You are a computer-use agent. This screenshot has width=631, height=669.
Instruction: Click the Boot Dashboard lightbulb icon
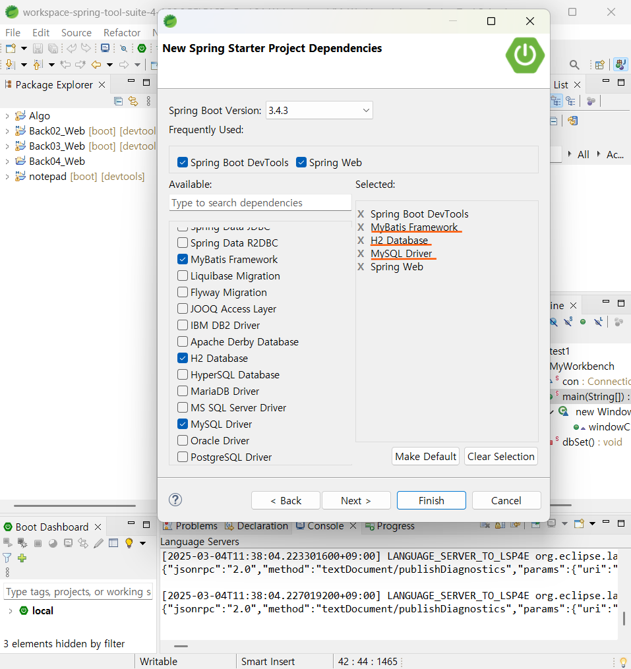[x=129, y=542]
